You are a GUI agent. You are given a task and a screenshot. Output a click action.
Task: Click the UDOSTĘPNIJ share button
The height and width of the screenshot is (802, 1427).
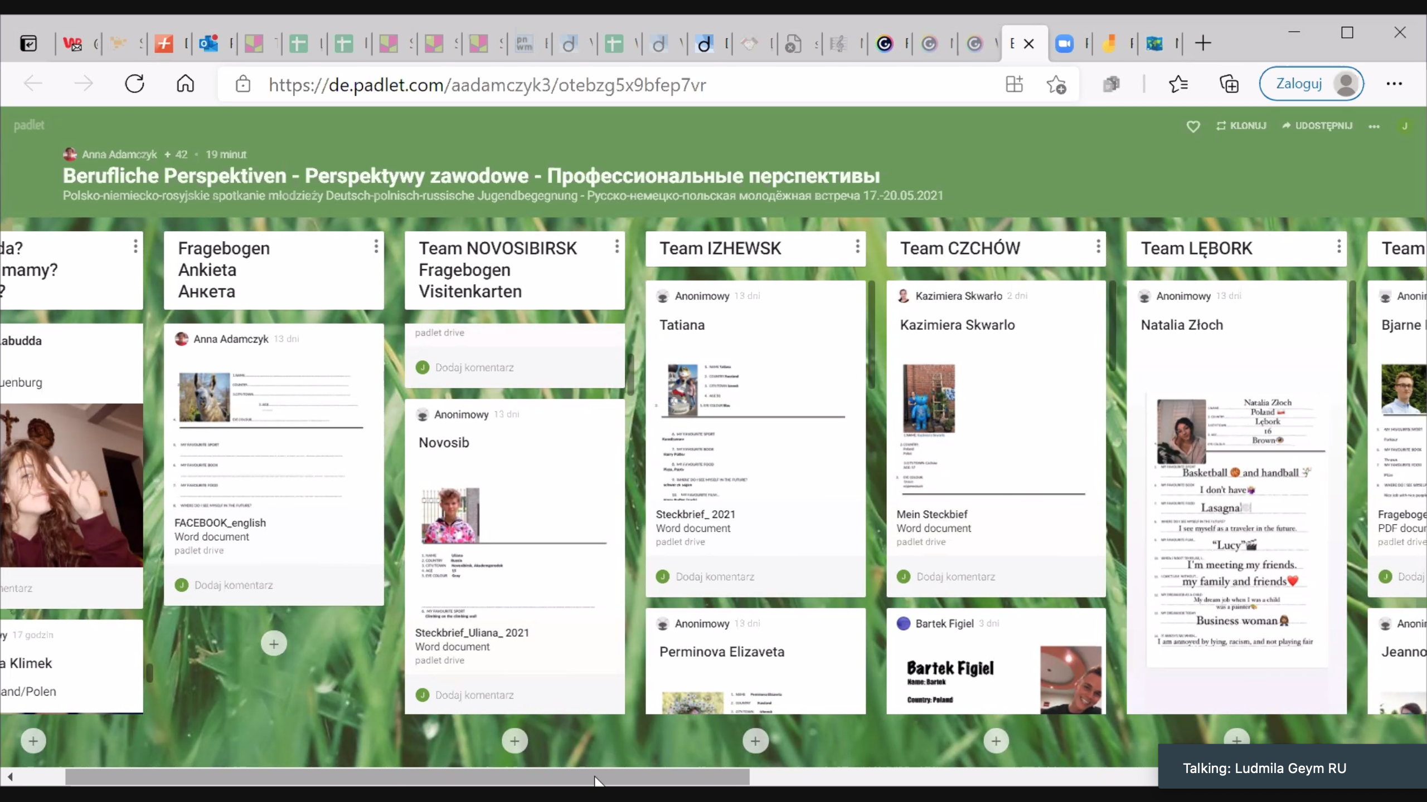[1317, 126]
